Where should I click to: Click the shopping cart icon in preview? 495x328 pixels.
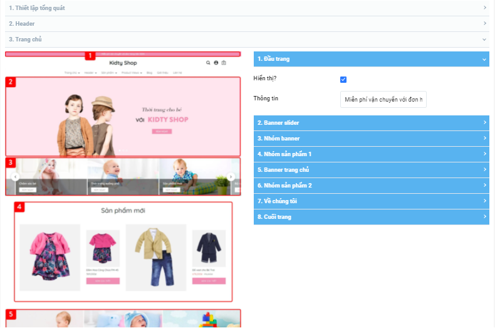click(224, 63)
